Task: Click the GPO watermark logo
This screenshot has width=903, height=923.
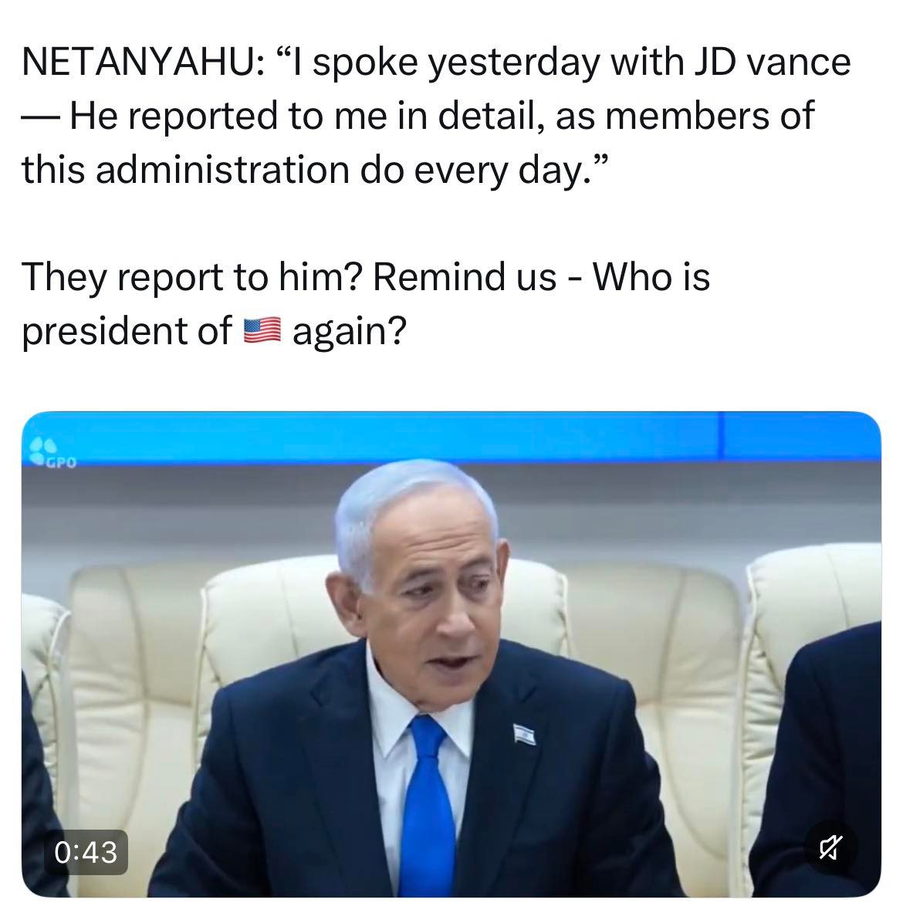Action: pos(53,452)
